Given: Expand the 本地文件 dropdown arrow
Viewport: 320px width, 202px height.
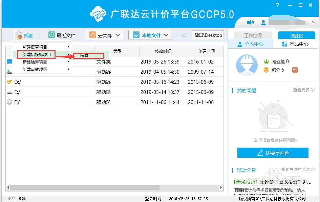Looking at the screenshot, I should 166,35.
